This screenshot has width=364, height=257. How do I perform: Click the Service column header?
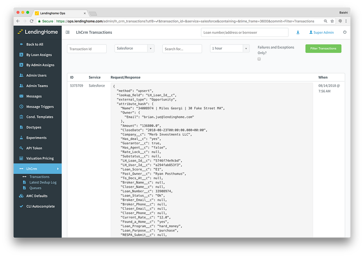point(95,77)
